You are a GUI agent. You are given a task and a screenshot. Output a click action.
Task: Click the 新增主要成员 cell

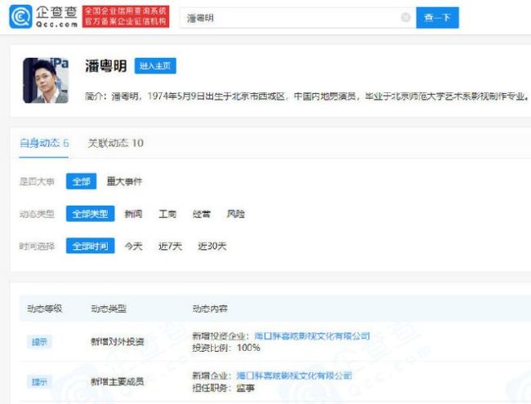coord(118,382)
